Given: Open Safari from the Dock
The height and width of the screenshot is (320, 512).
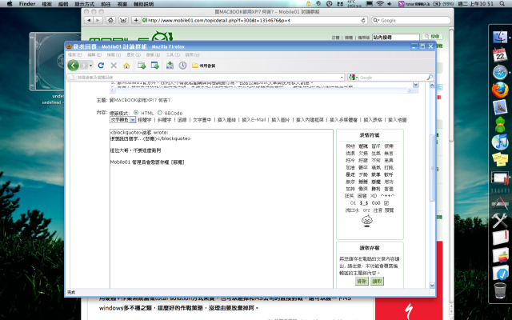Looking at the screenshot, I should pyautogui.click(x=500, y=72).
